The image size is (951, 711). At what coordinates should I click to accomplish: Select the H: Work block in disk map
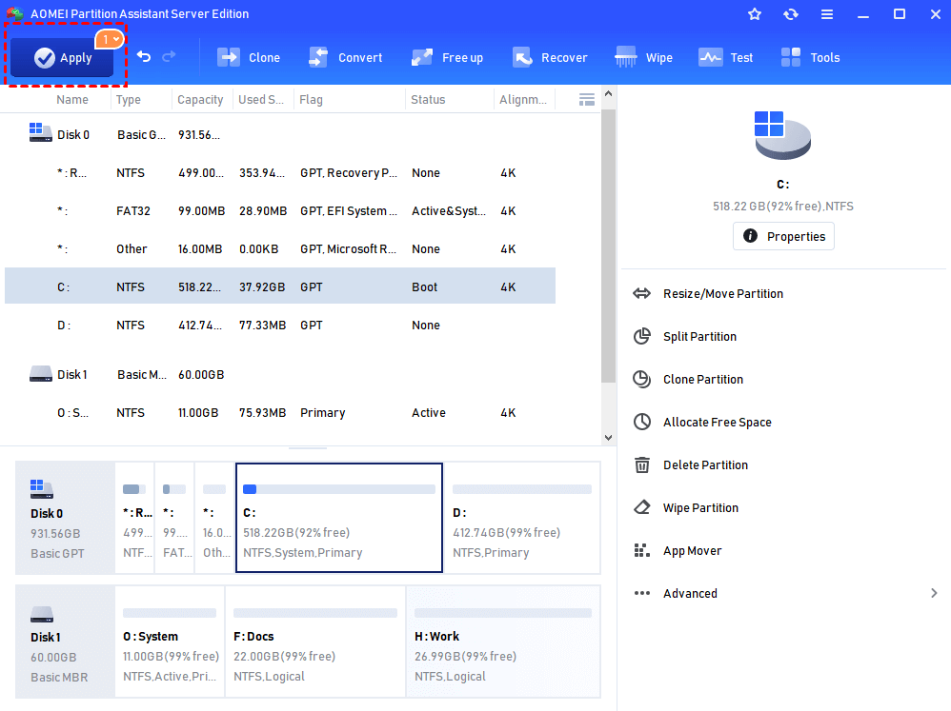click(503, 642)
